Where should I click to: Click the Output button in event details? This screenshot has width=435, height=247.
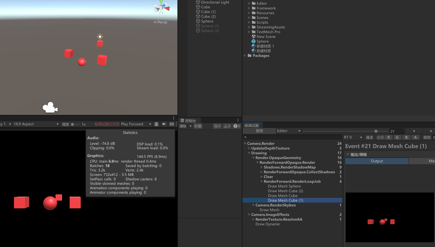[x=377, y=161]
